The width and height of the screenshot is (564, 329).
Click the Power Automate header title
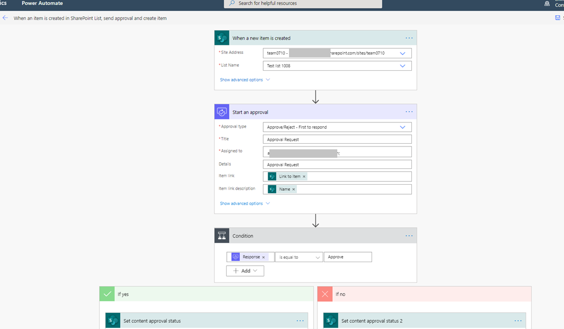point(42,3)
